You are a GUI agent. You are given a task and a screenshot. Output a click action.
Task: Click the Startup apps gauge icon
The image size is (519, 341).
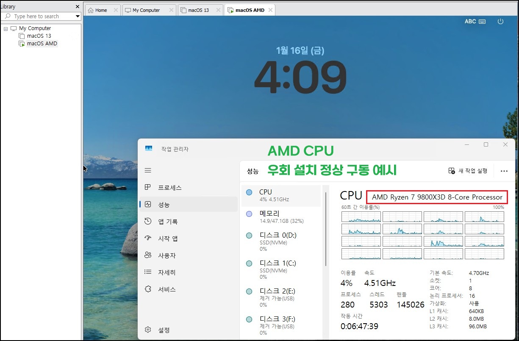pos(148,238)
